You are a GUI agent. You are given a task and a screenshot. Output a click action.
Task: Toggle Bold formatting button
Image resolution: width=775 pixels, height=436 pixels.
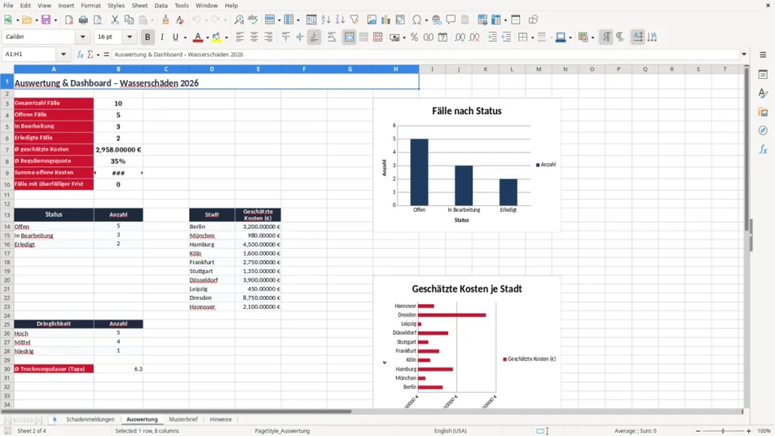148,37
